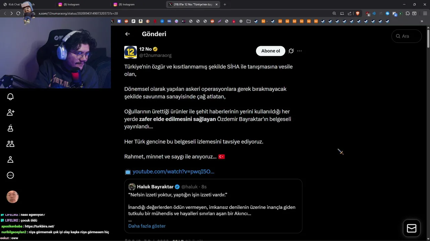430x241 pixels.
Task: Switch to the first Instagram tab
Action: pyautogui.click(x=82, y=4)
